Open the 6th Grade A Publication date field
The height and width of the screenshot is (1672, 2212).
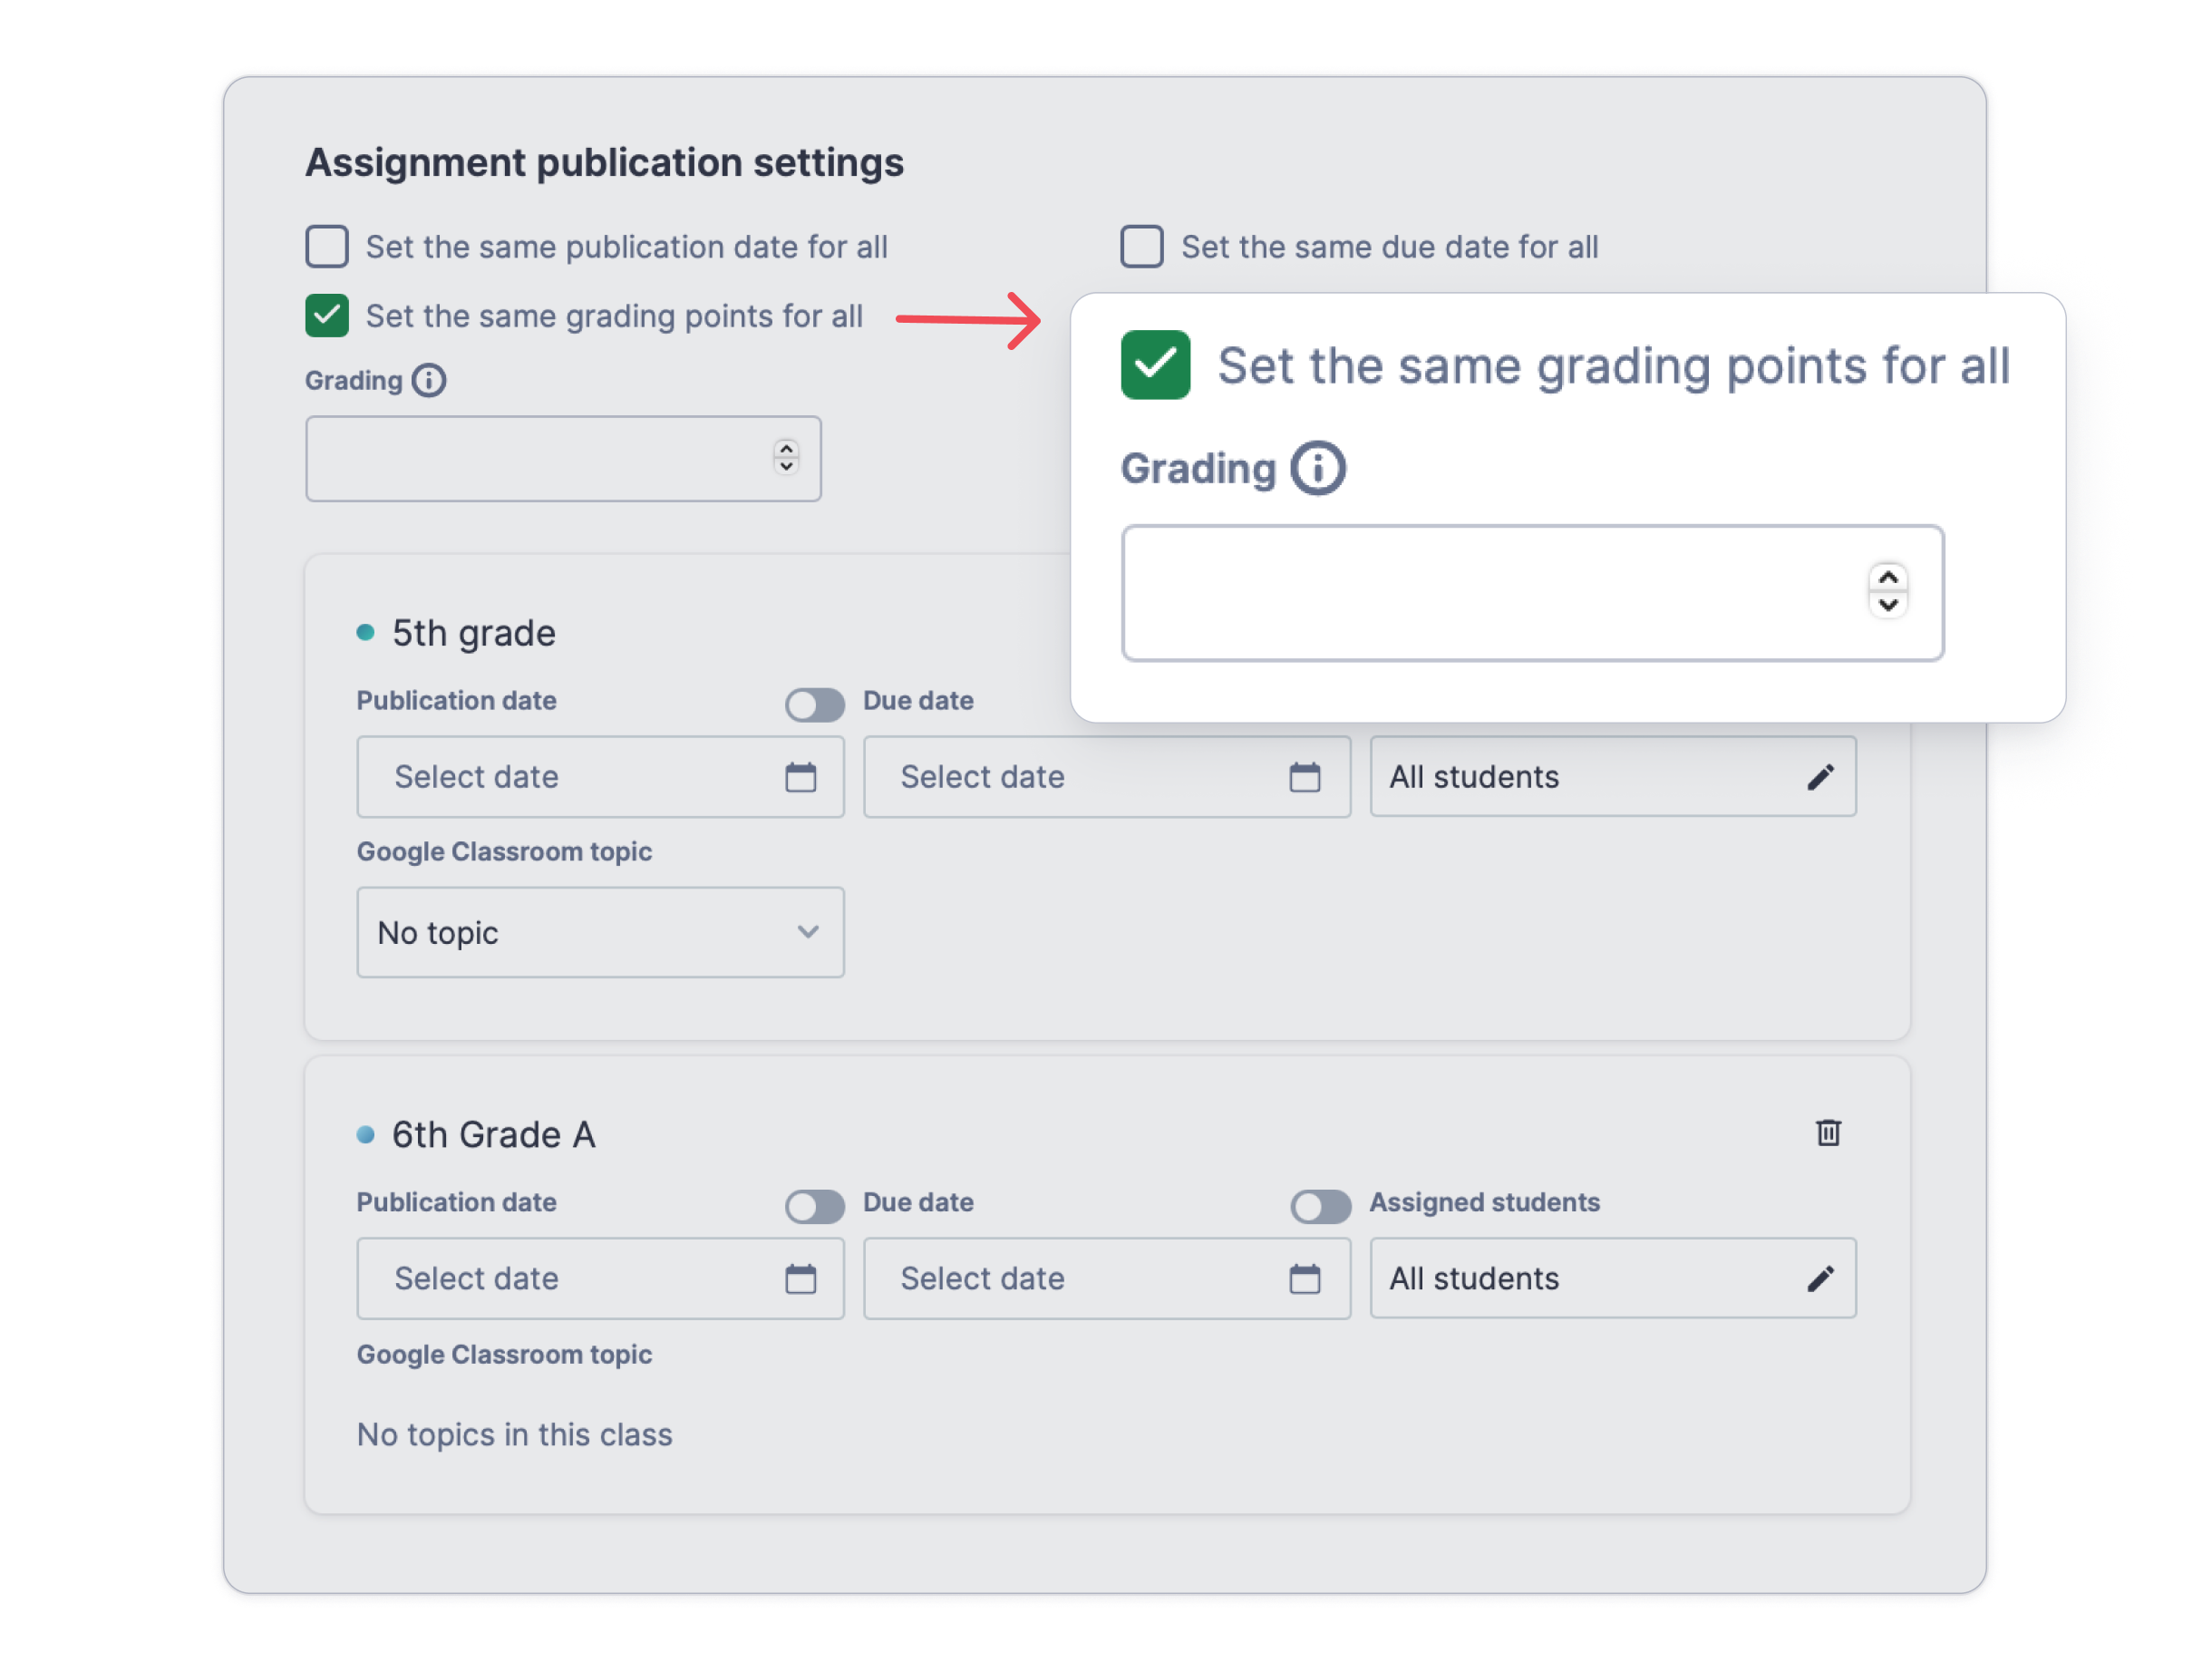(600, 1279)
